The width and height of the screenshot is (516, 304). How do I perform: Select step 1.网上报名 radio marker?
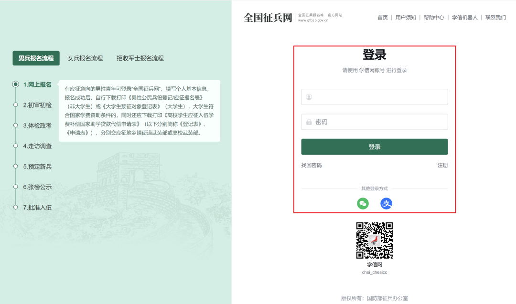click(16, 84)
